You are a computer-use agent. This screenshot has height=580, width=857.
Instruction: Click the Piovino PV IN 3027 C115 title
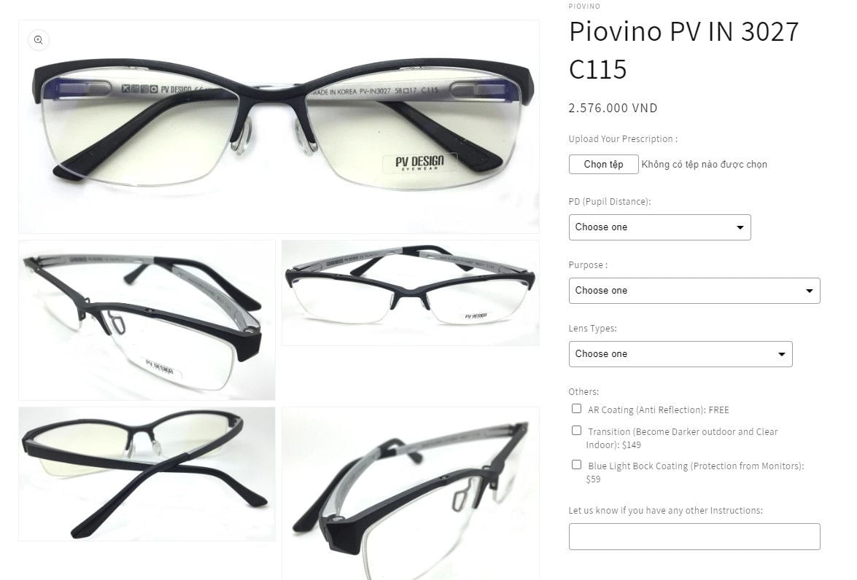tap(683, 50)
